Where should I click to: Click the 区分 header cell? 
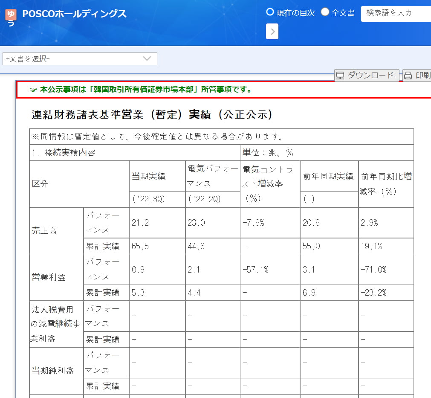pyautogui.click(x=79, y=184)
